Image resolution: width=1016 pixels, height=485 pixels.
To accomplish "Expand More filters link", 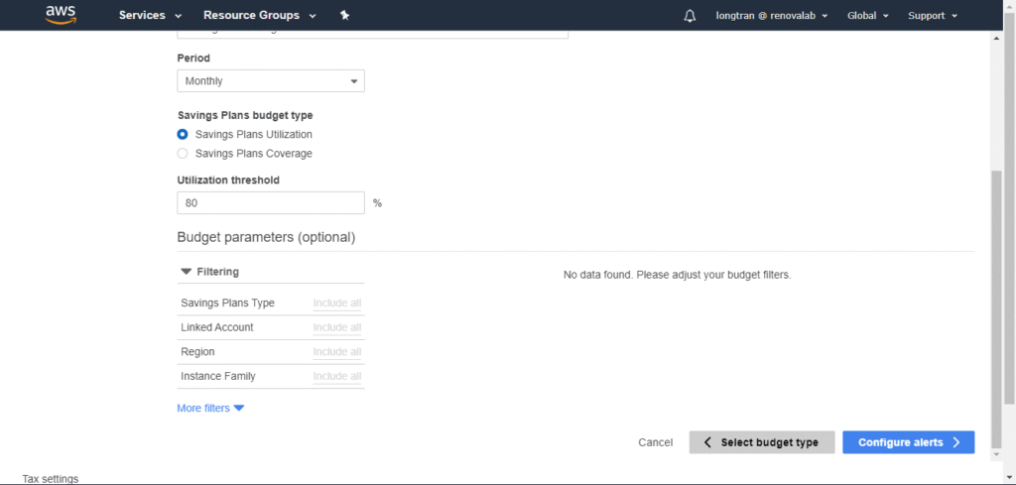I will pos(210,408).
